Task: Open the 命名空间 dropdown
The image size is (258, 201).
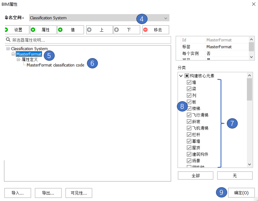Action: [x=99, y=18]
